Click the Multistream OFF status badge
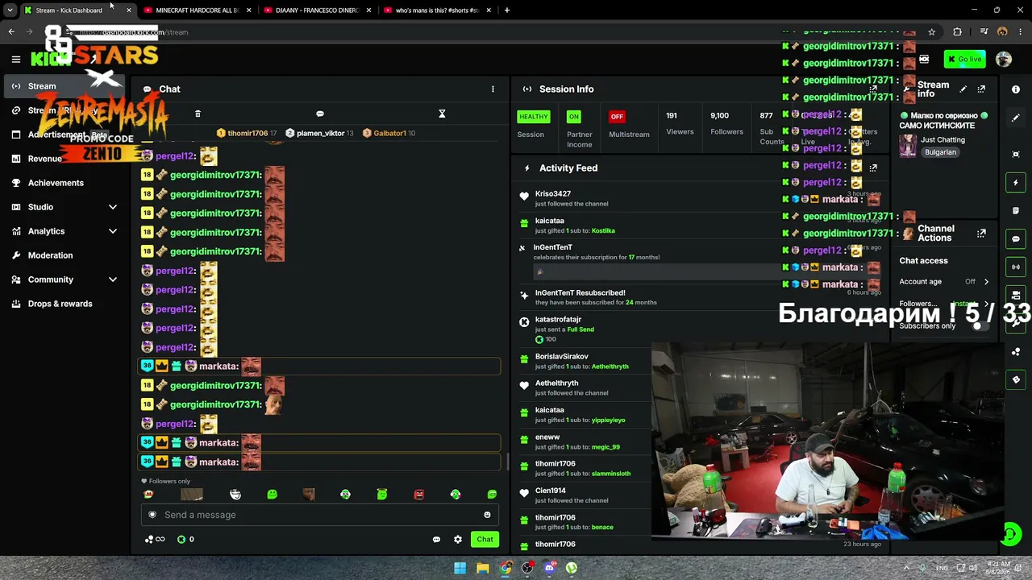Screen dimensions: 1032x580 click(617, 117)
